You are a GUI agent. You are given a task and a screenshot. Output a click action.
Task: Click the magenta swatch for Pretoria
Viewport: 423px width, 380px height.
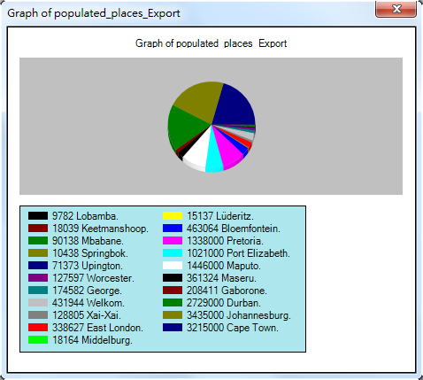point(173,241)
